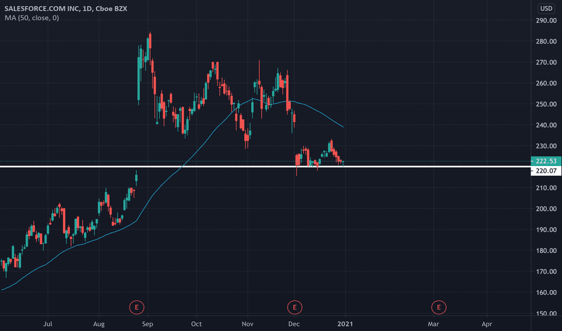Click the Nov label on time axis
The width and height of the screenshot is (562, 331).
coord(248,324)
